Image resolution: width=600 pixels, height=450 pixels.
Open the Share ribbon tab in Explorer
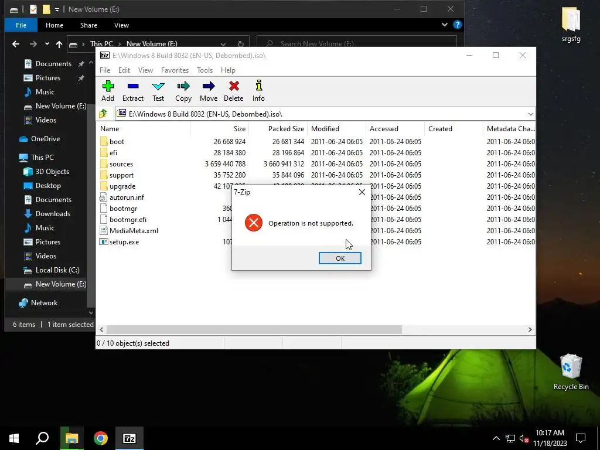point(89,25)
